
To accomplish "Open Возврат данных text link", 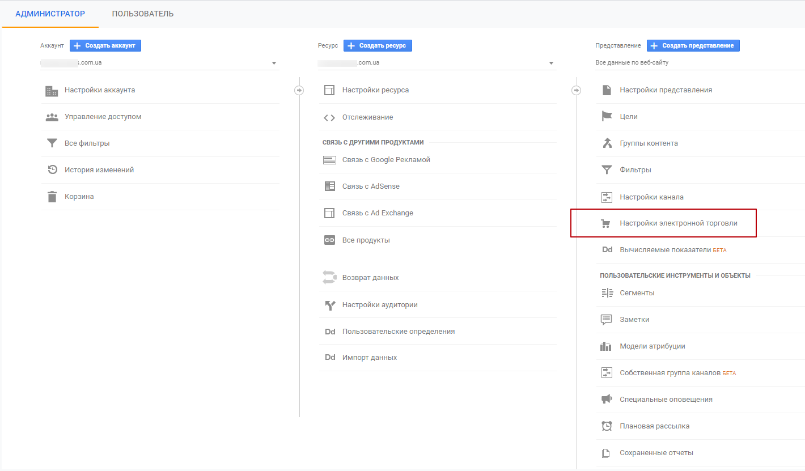I will (x=370, y=278).
